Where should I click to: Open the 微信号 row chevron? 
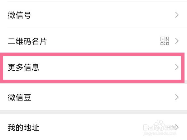177,15
